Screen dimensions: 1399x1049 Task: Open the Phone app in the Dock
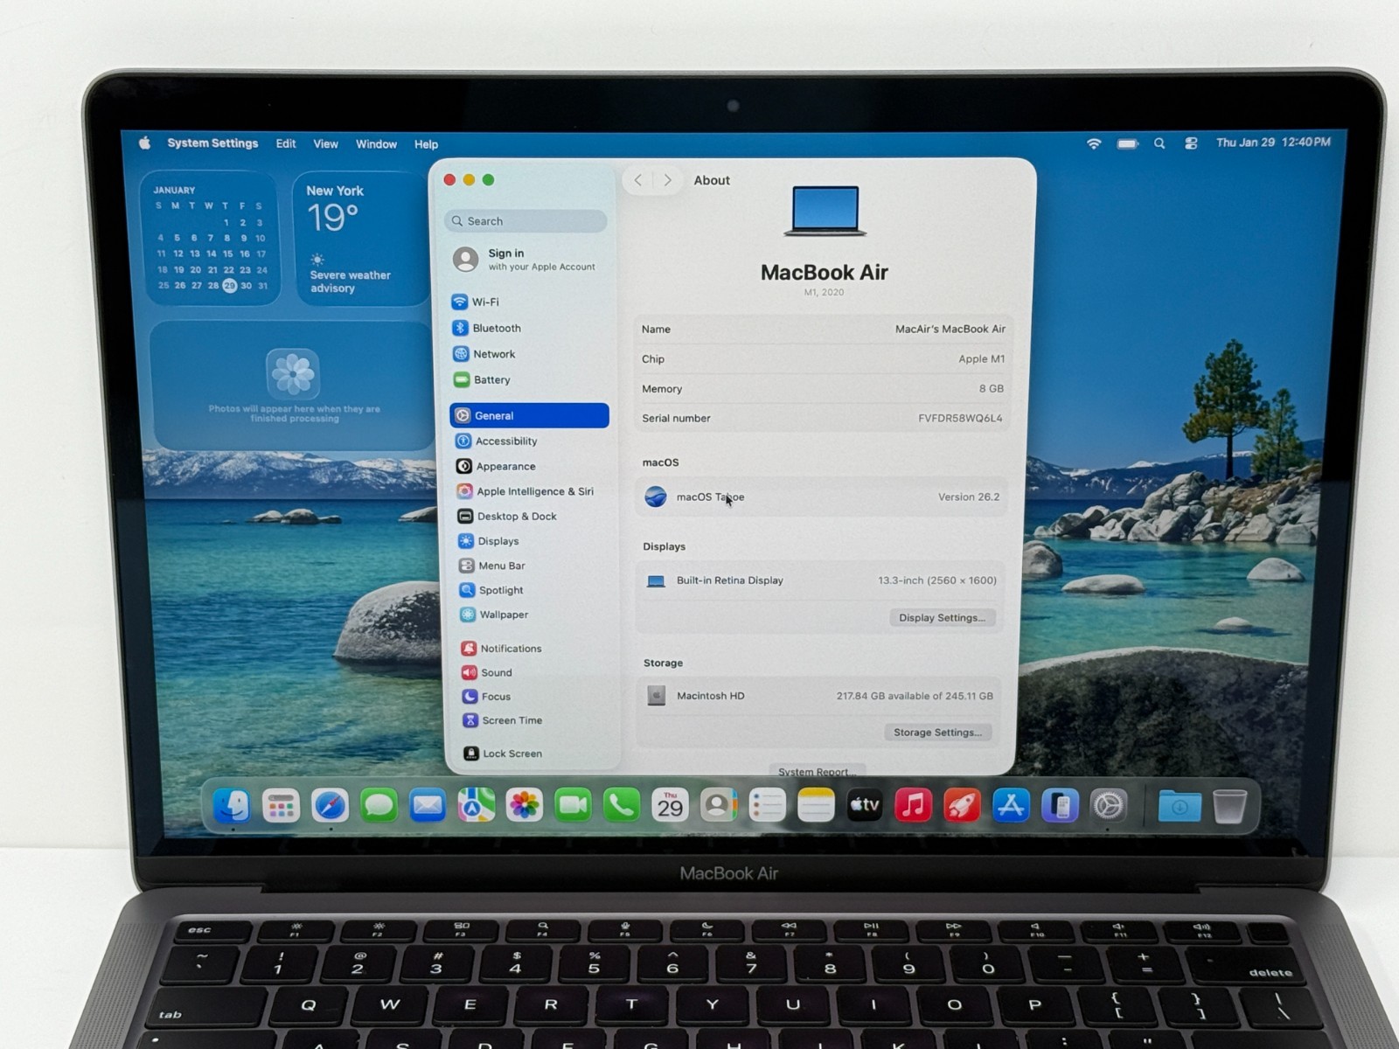pyautogui.click(x=622, y=806)
